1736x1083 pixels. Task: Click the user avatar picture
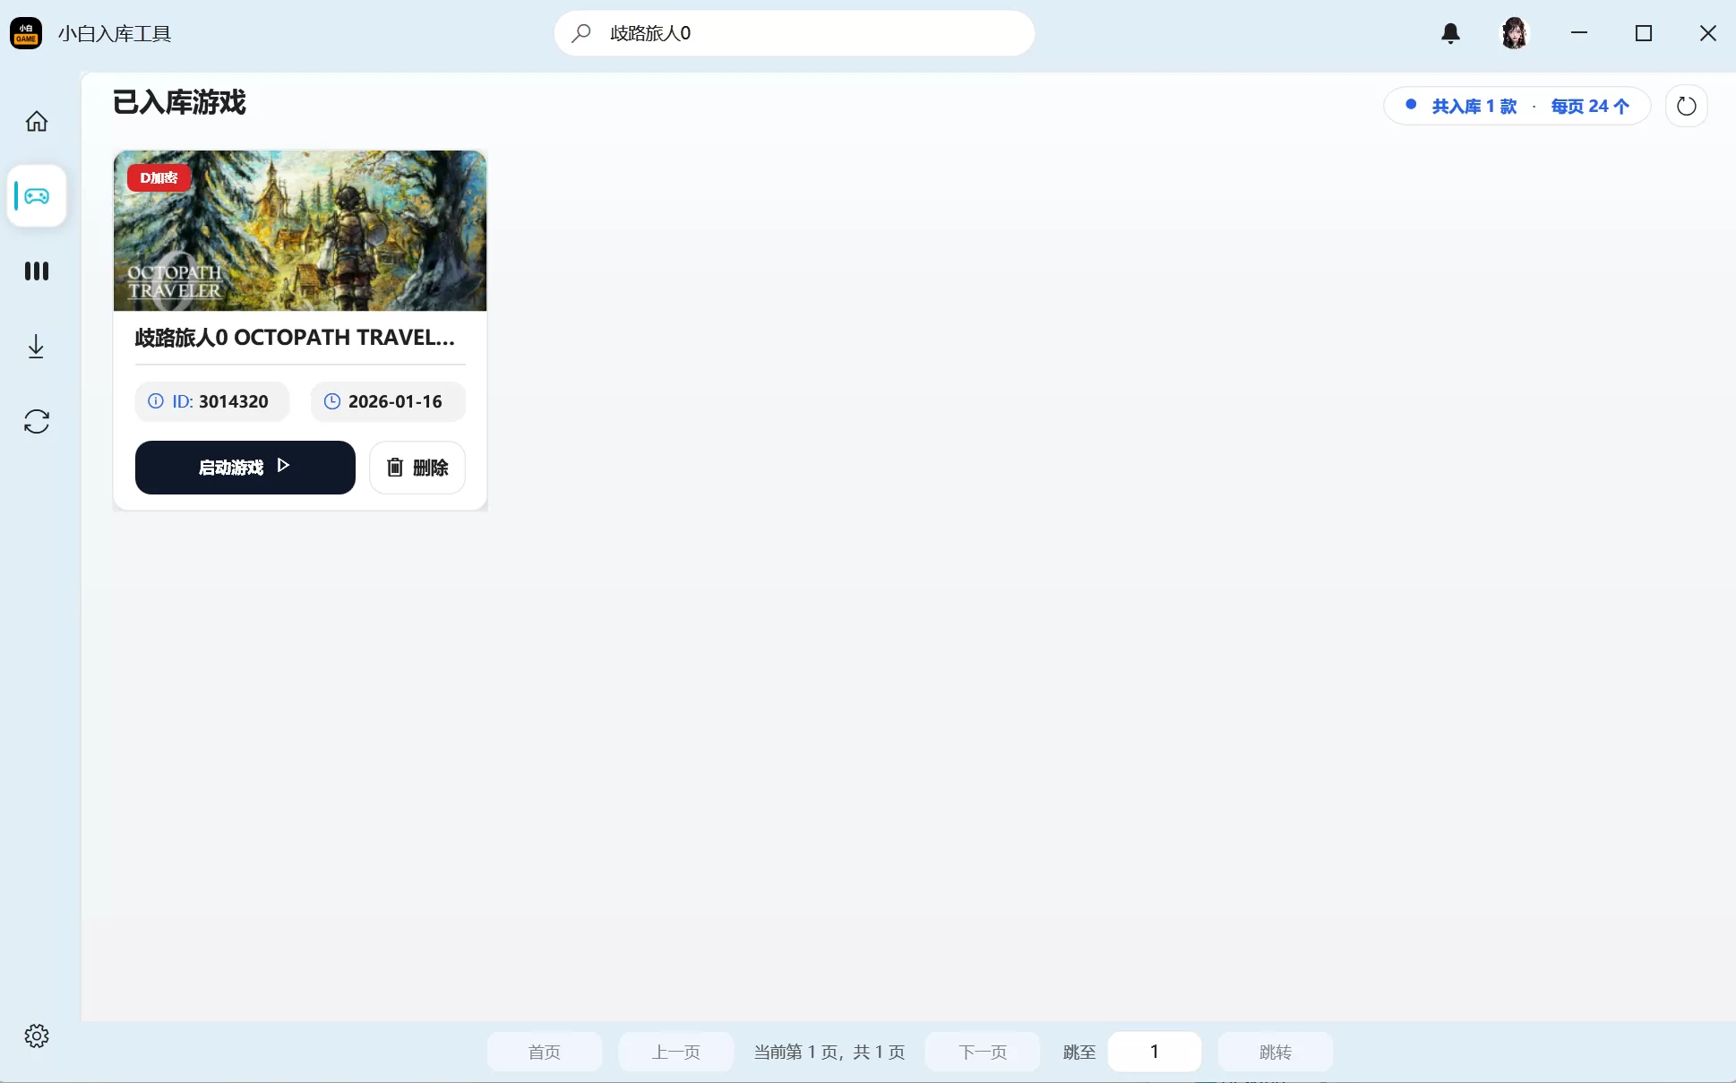pos(1514,33)
